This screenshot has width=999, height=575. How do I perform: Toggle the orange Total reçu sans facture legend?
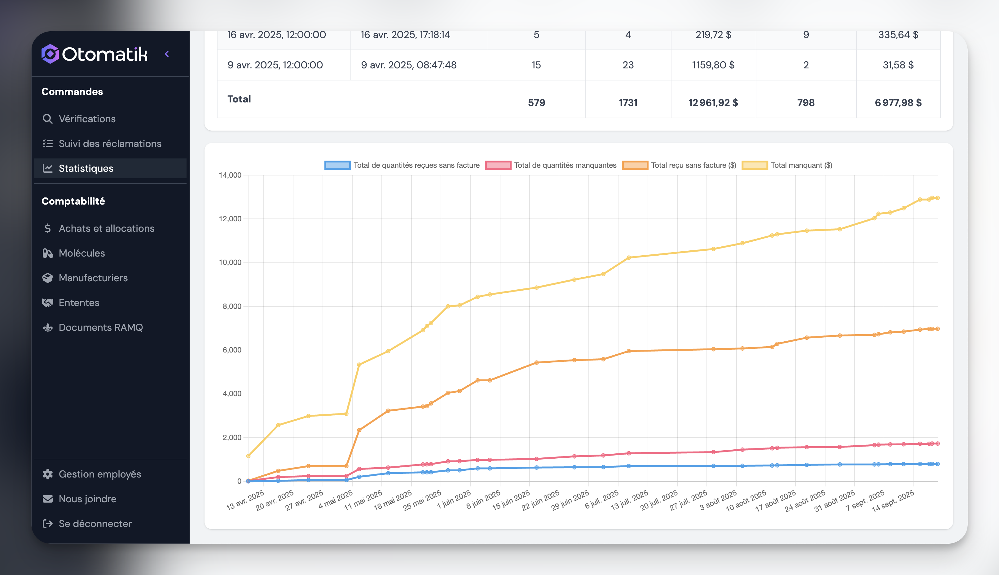pos(635,166)
